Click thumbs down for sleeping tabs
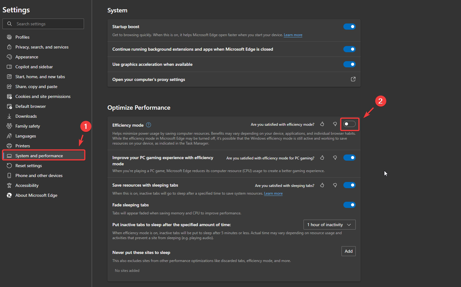Image resolution: width=461 pixels, height=287 pixels. pyautogui.click(x=335, y=185)
